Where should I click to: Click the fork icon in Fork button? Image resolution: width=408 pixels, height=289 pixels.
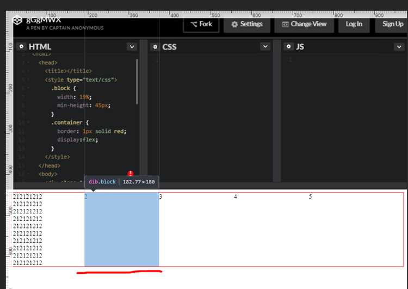coord(194,24)
